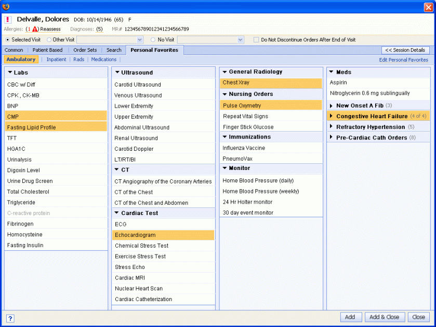Open the Inpatient sub-tab
The width and height of the screenshot is (436, 327).
point(56,60)
